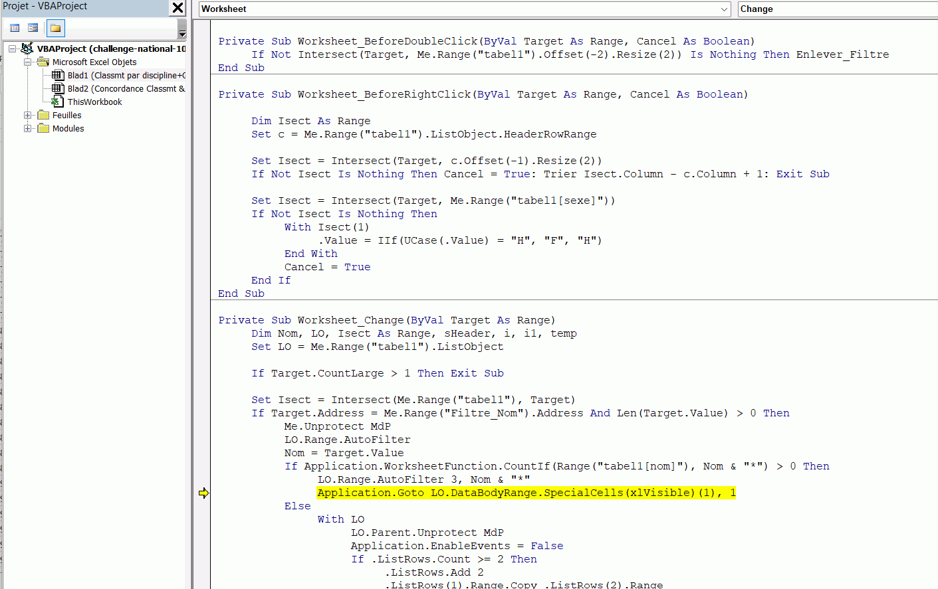Click the "With LO" line

point(341,519)
